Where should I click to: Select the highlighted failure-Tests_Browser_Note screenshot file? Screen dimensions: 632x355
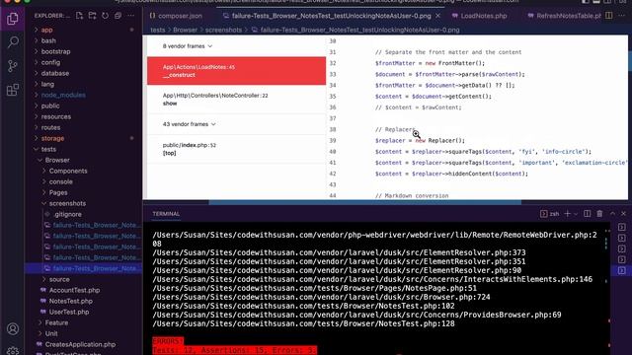[83, 268]
